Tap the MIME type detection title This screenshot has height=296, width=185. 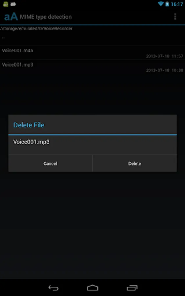(46, 17)
